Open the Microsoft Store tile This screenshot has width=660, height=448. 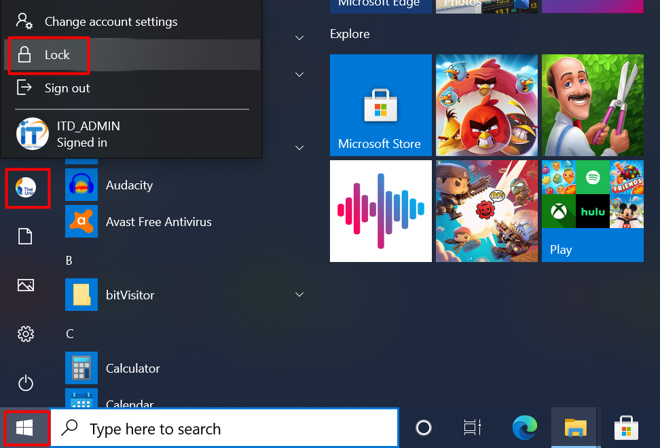380,105
